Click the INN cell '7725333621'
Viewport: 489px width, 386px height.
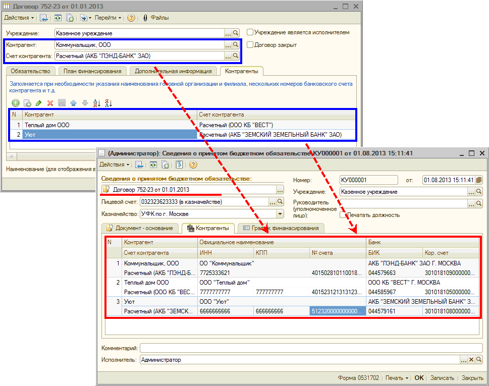pyautogui.click(x=226, y=273)
